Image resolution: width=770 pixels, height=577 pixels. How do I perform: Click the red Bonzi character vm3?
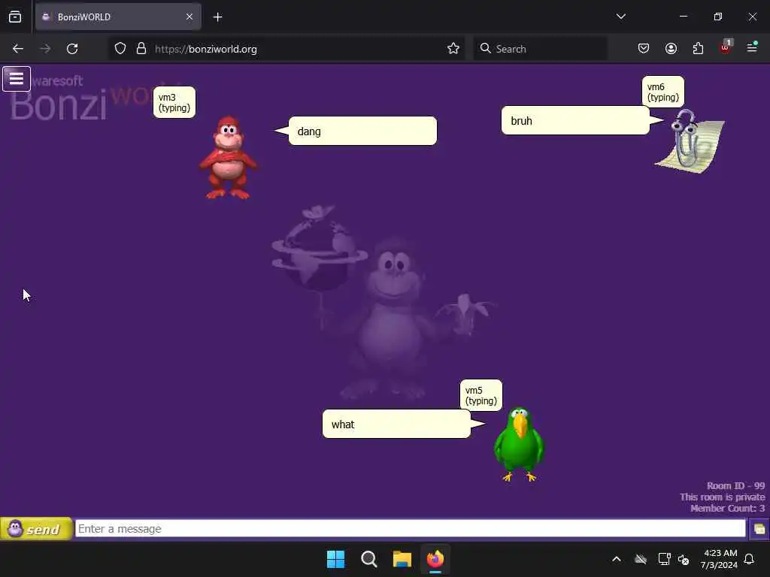[x=228, y=158]
